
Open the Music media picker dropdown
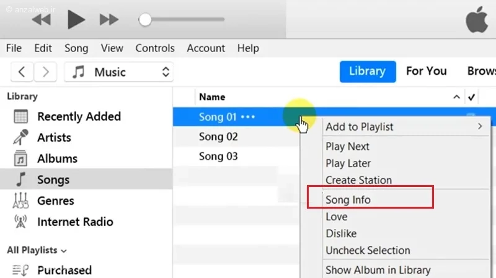pyautogui.click(x=119, y=72)
